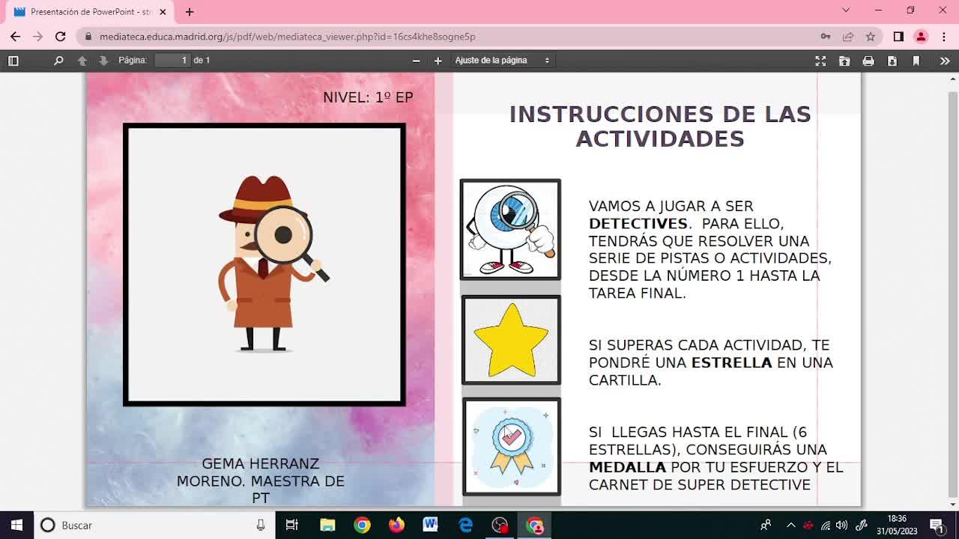Download the PDF using the download icon
The image size is (959, 539).
point(892,61)
